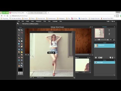121x91 pixels.
Task: Select the Pinch tool
Action: [x=22, y=60]
